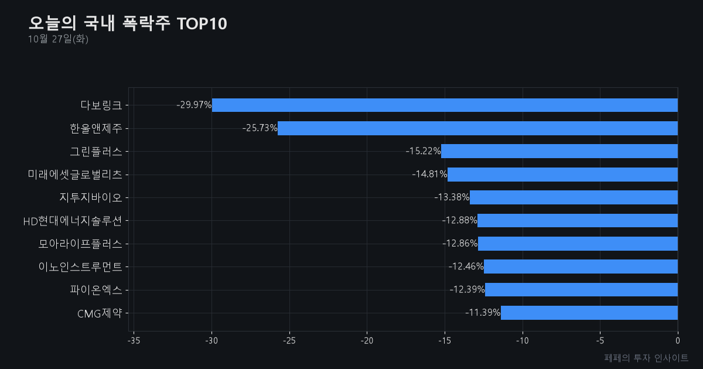Viewport: 703px width, 369px height.
Task: Click the CMG제약 axis label
Action: point(100,313)
